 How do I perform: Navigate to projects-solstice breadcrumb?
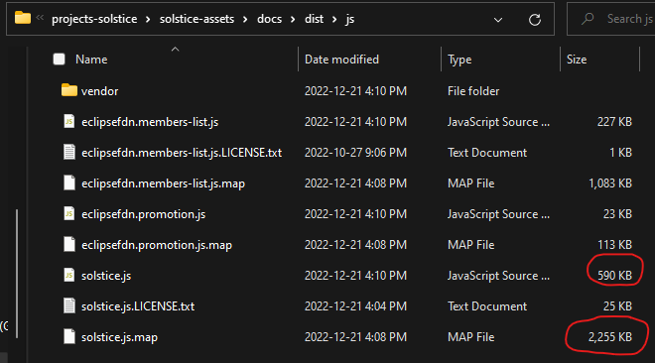[x=94, y=19]
